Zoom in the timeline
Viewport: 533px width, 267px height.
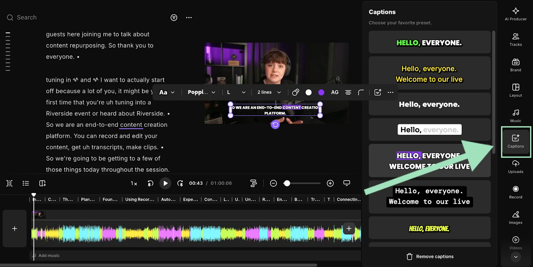pyautogui.click(x=330, y=183)
